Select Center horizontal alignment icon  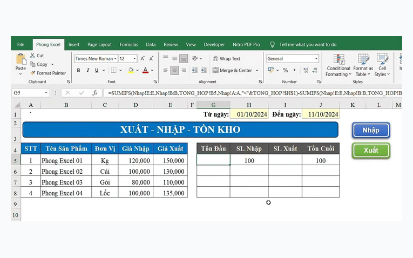174,70
